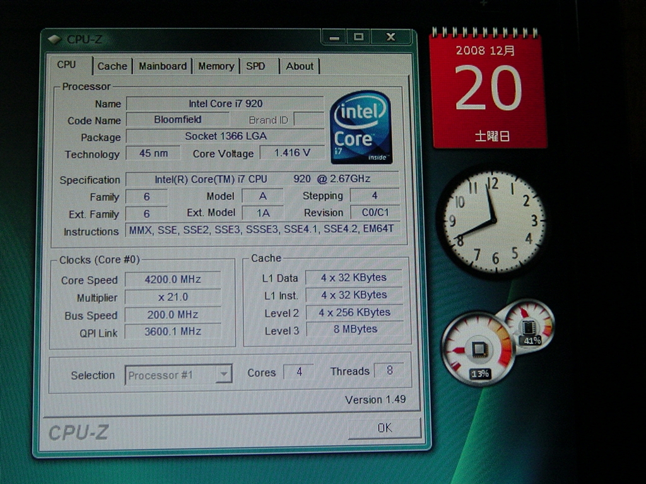Click the QPI Link value 3600.1 MHz

[173, 331]
